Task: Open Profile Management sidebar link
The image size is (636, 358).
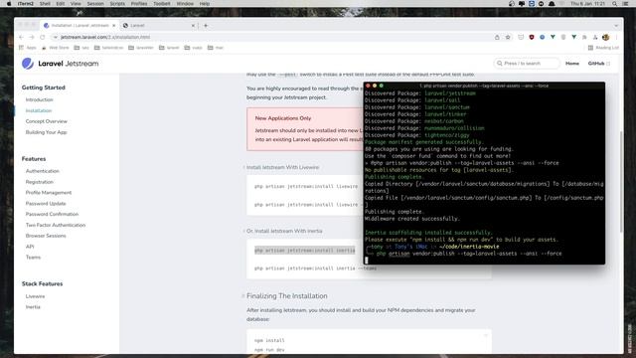Action: pyautogui.click(x=49, y=192)
